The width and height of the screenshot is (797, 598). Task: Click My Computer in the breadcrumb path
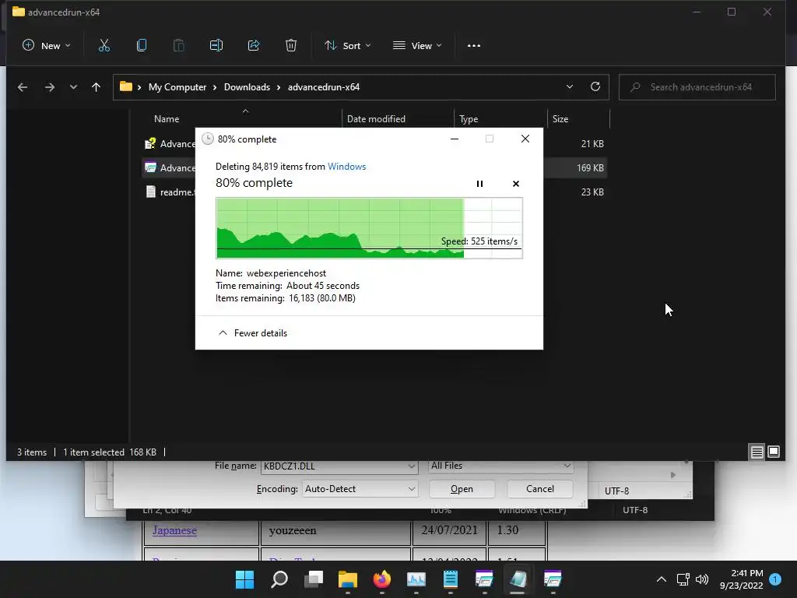[177, 87]
